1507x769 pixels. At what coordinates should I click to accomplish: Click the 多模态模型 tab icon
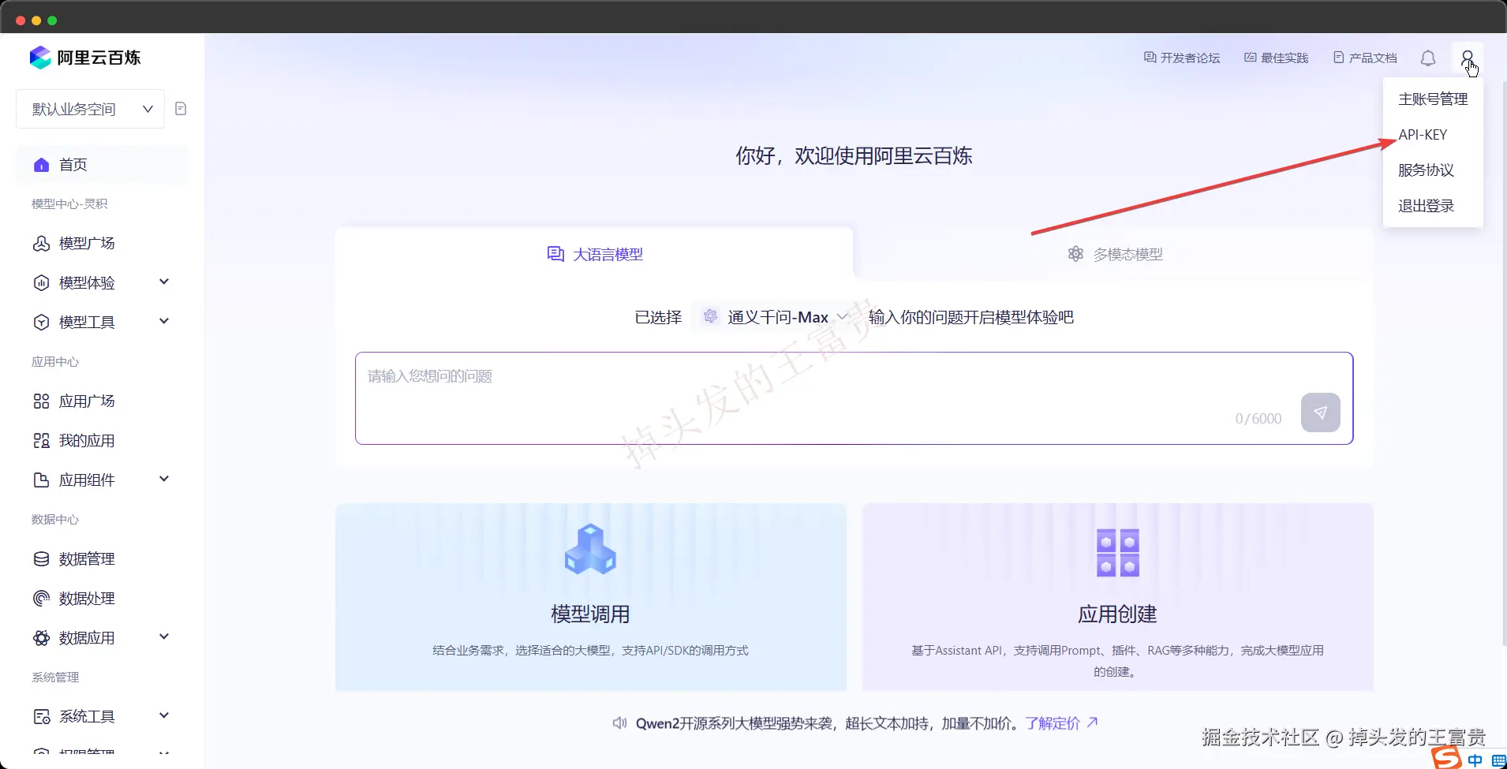[1075, 254]
